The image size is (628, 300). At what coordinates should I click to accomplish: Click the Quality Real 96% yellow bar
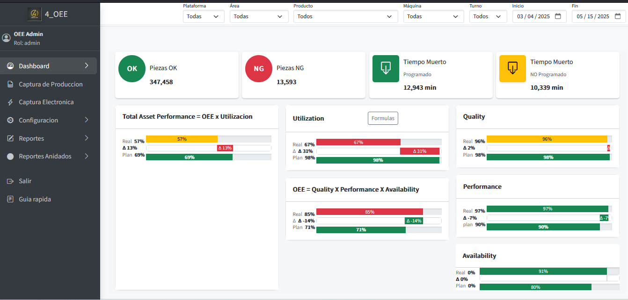[547, 139]
